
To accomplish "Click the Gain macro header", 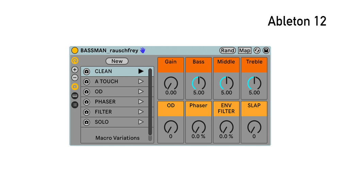I will [171, 65].
